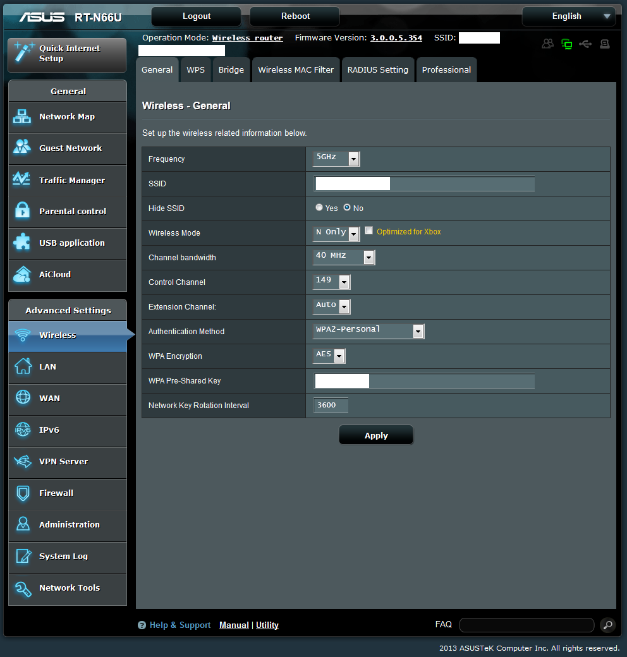Click the Help & Support question mark icon
627x657 pixels.
click(x=142, y=625)
